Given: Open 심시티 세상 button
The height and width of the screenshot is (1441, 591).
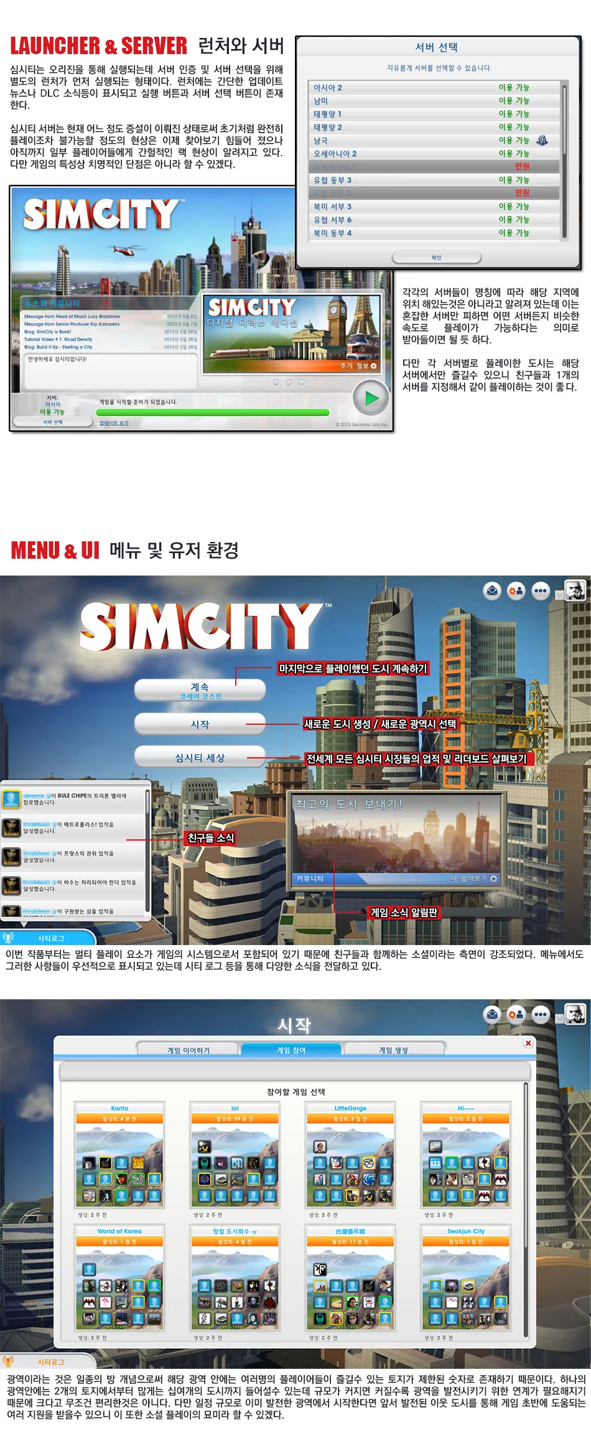Looking at the screenshot, I should 200,758.
